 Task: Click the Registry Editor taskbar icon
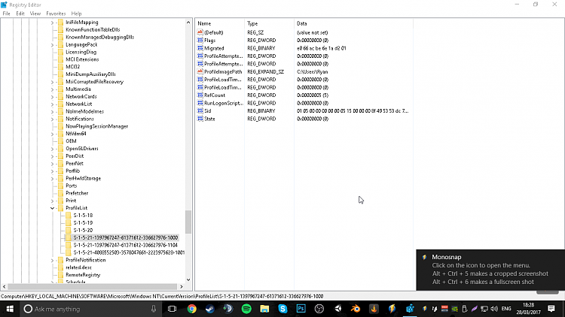click(410, 309)
